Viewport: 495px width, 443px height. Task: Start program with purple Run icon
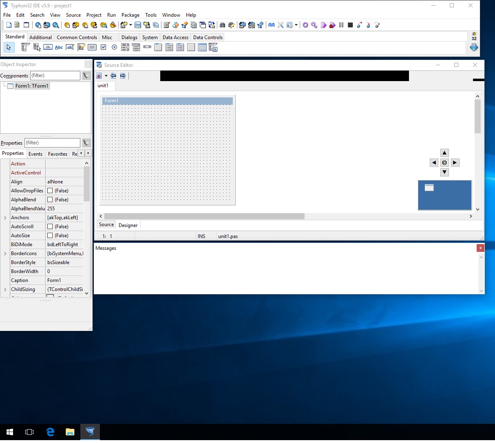(x=323, y=25)
